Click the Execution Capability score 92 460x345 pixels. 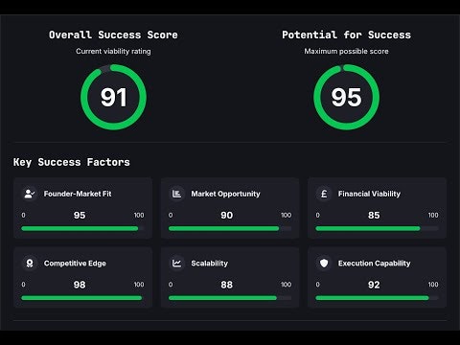[x=374, y=285]
